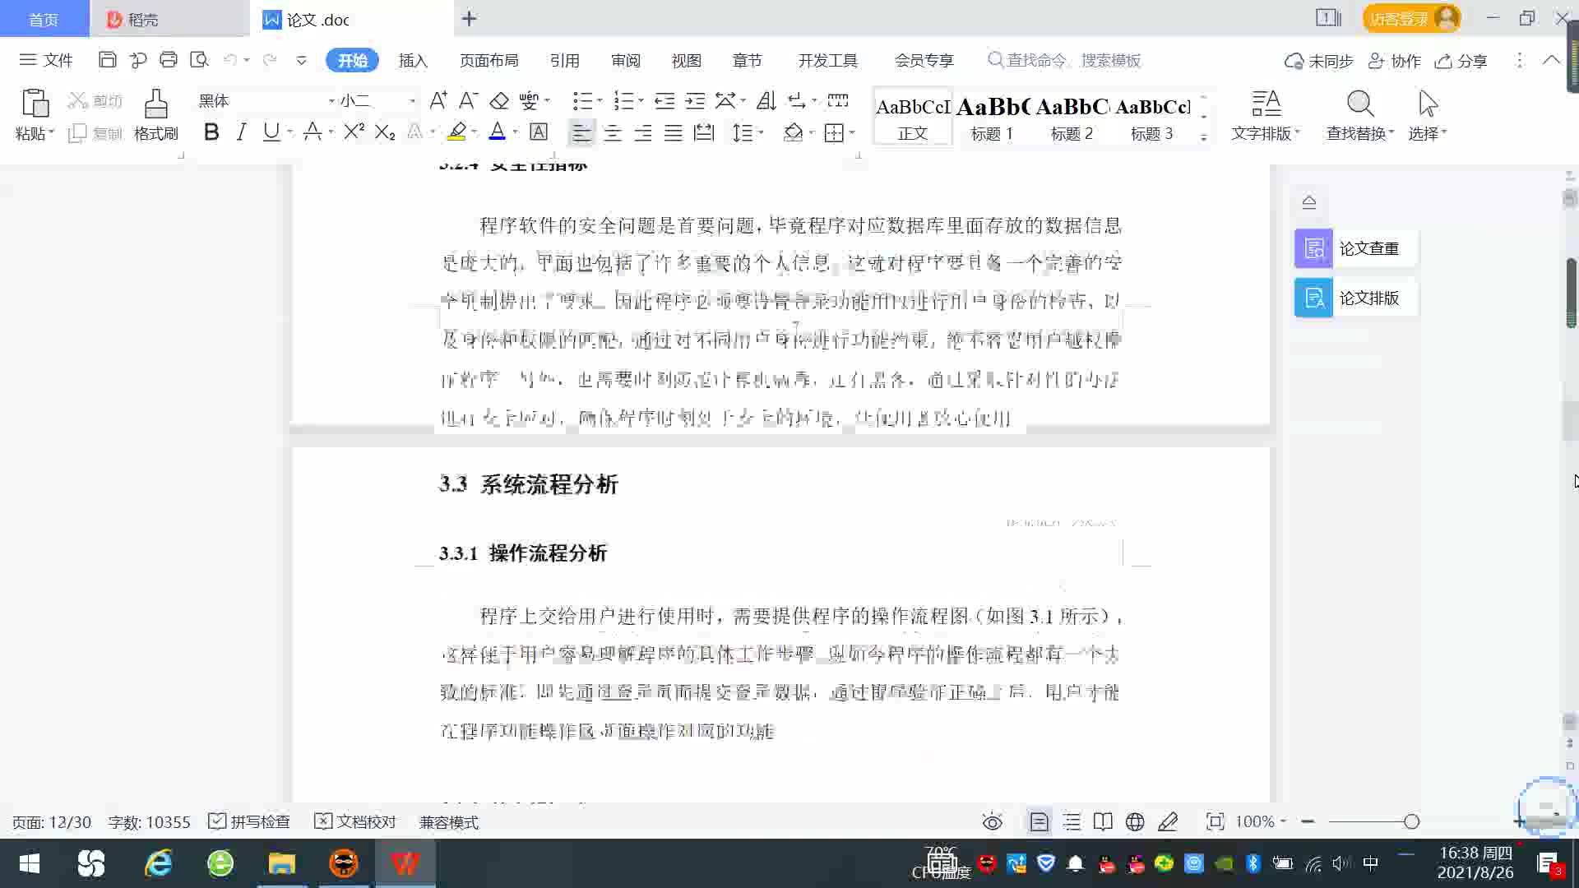Click the zoom slider handle
Viewport: 1579px width, 888px height.
point(1411,822)
